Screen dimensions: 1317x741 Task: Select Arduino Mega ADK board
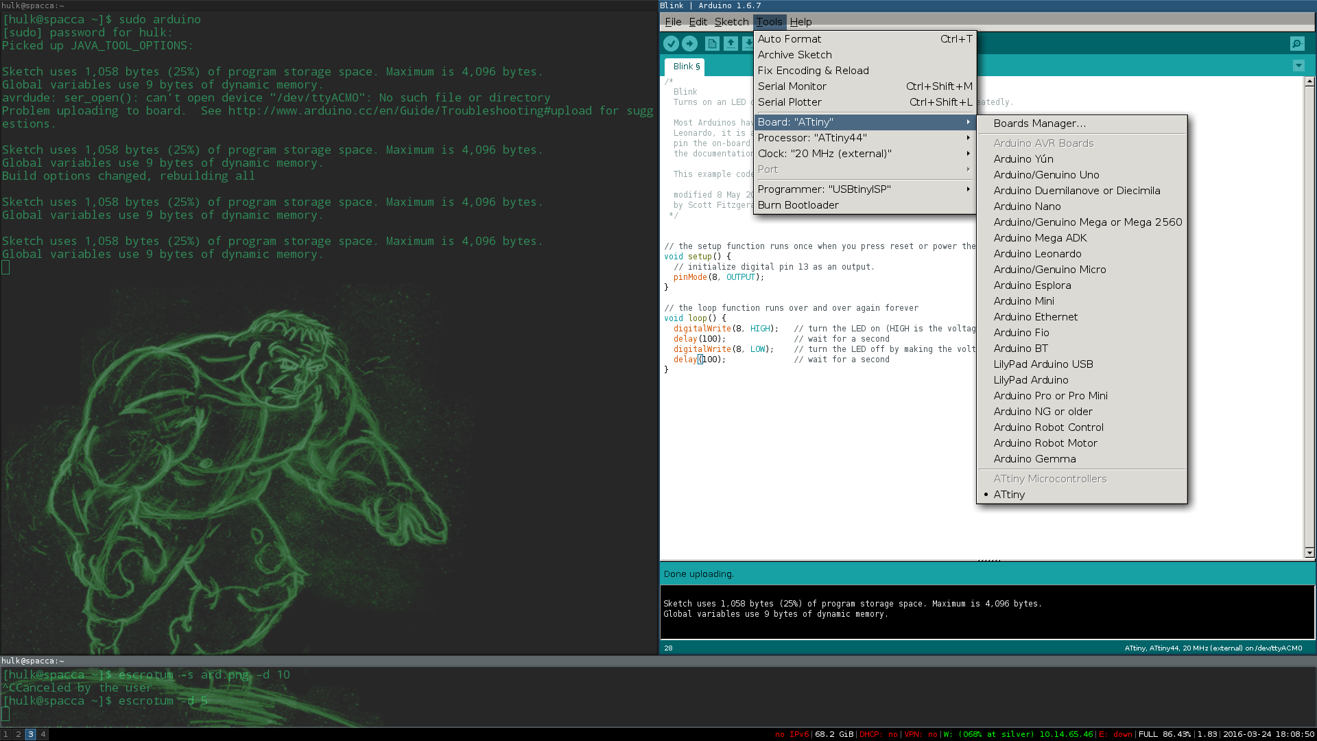1082,238
